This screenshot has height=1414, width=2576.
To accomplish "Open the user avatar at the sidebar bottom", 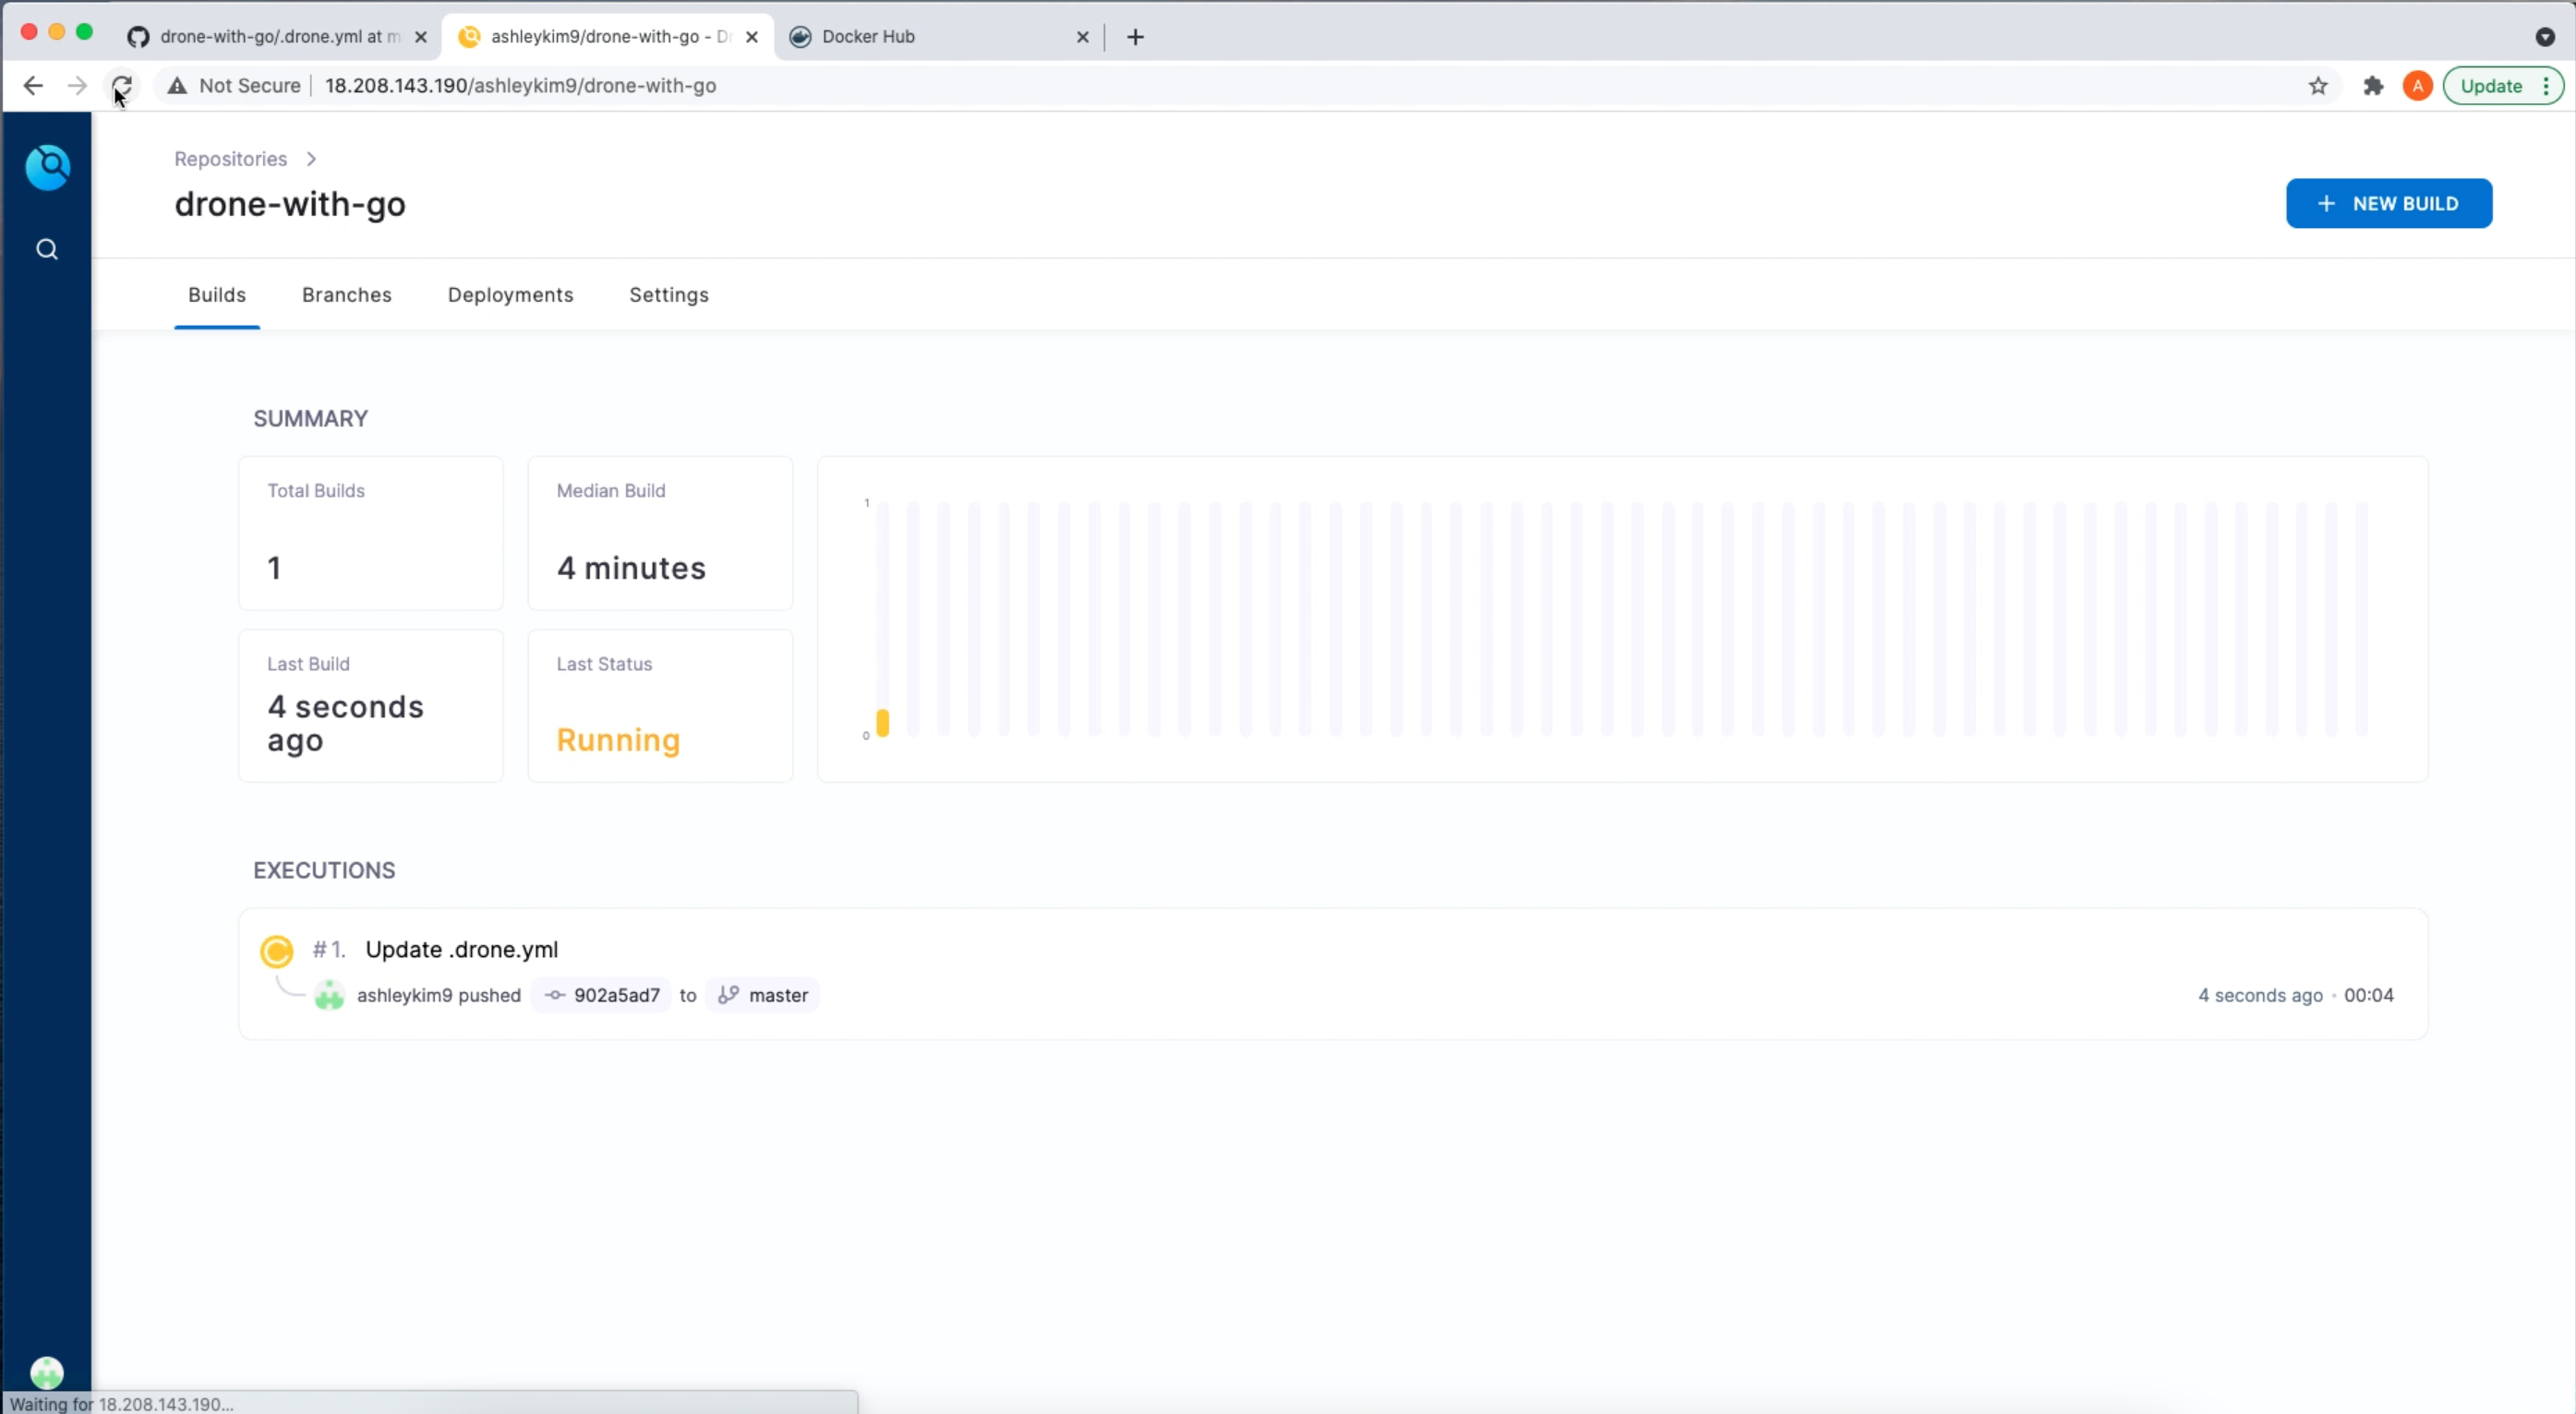I will coord(47,1372).
